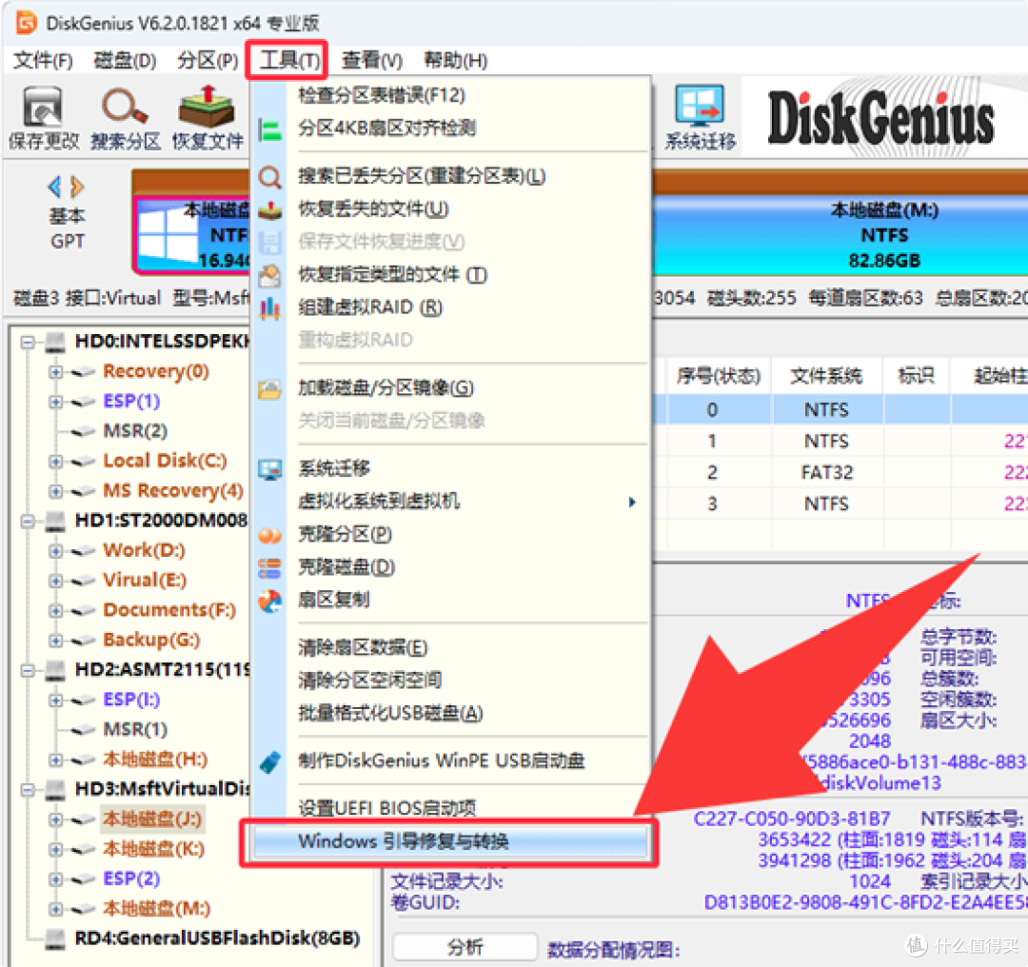Select 本地磁盘(M:) in the tree
Screen dimensions: 1028x967
(156, 909)
